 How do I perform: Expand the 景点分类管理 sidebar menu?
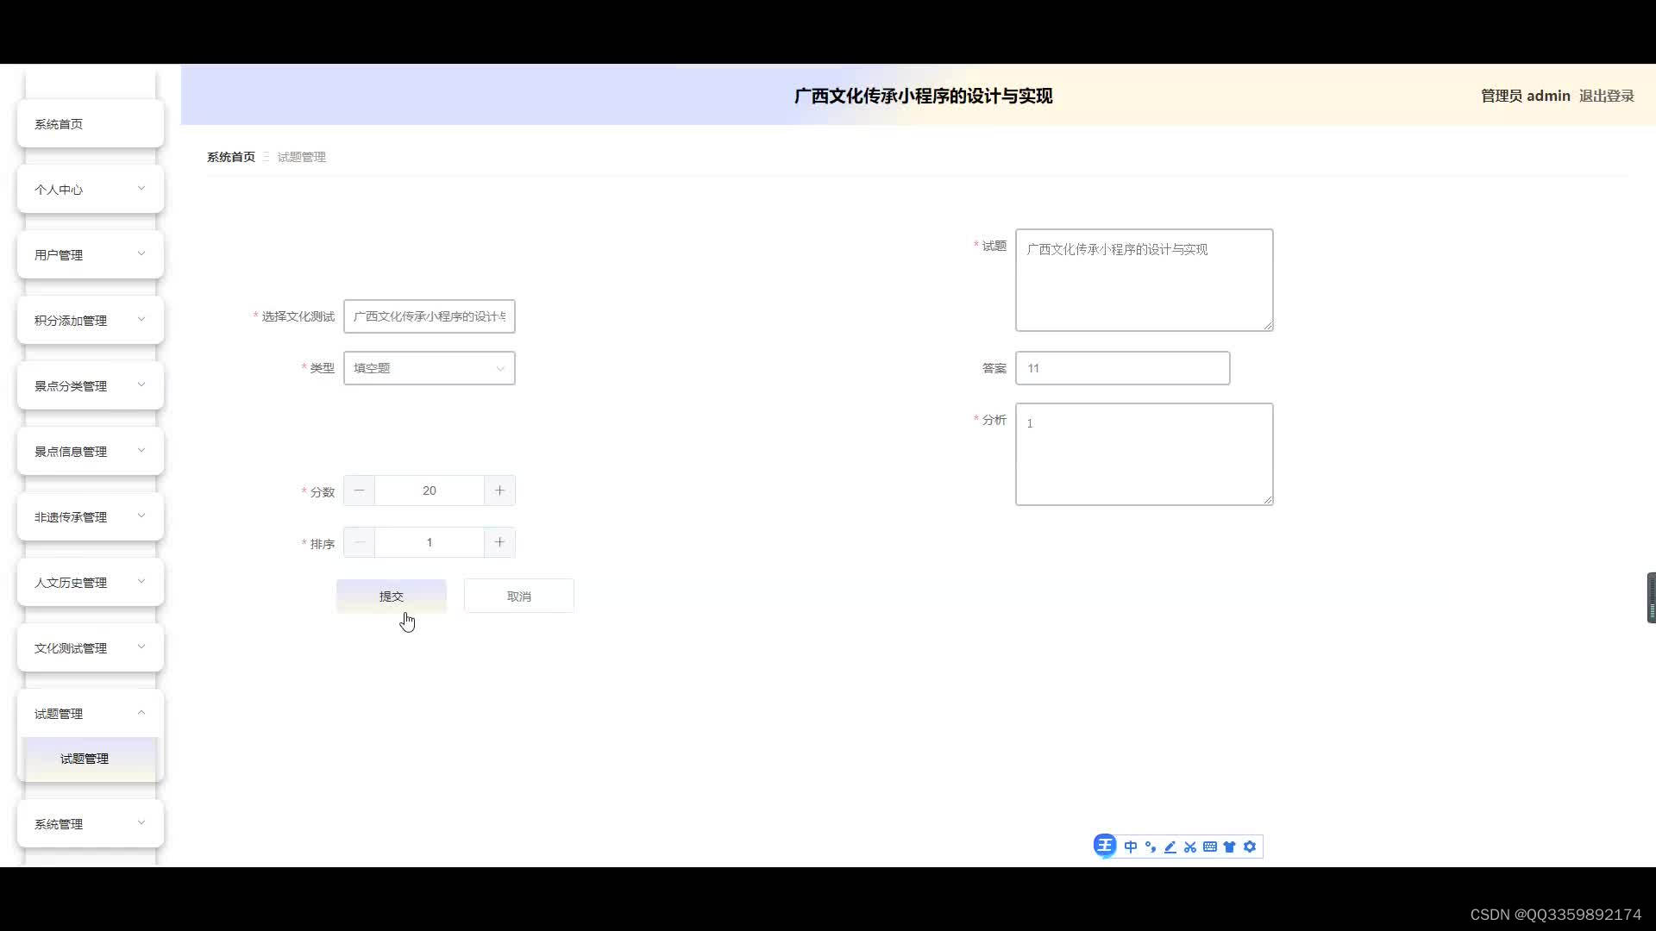(x=91, y=385)
